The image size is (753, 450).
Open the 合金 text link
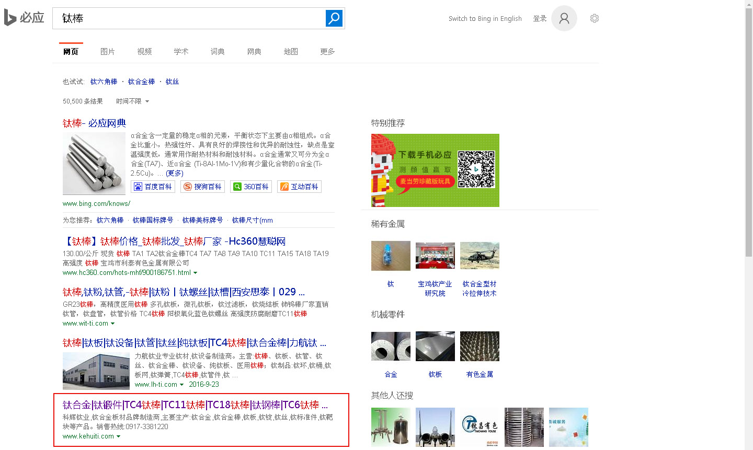[x=391, y=374]
